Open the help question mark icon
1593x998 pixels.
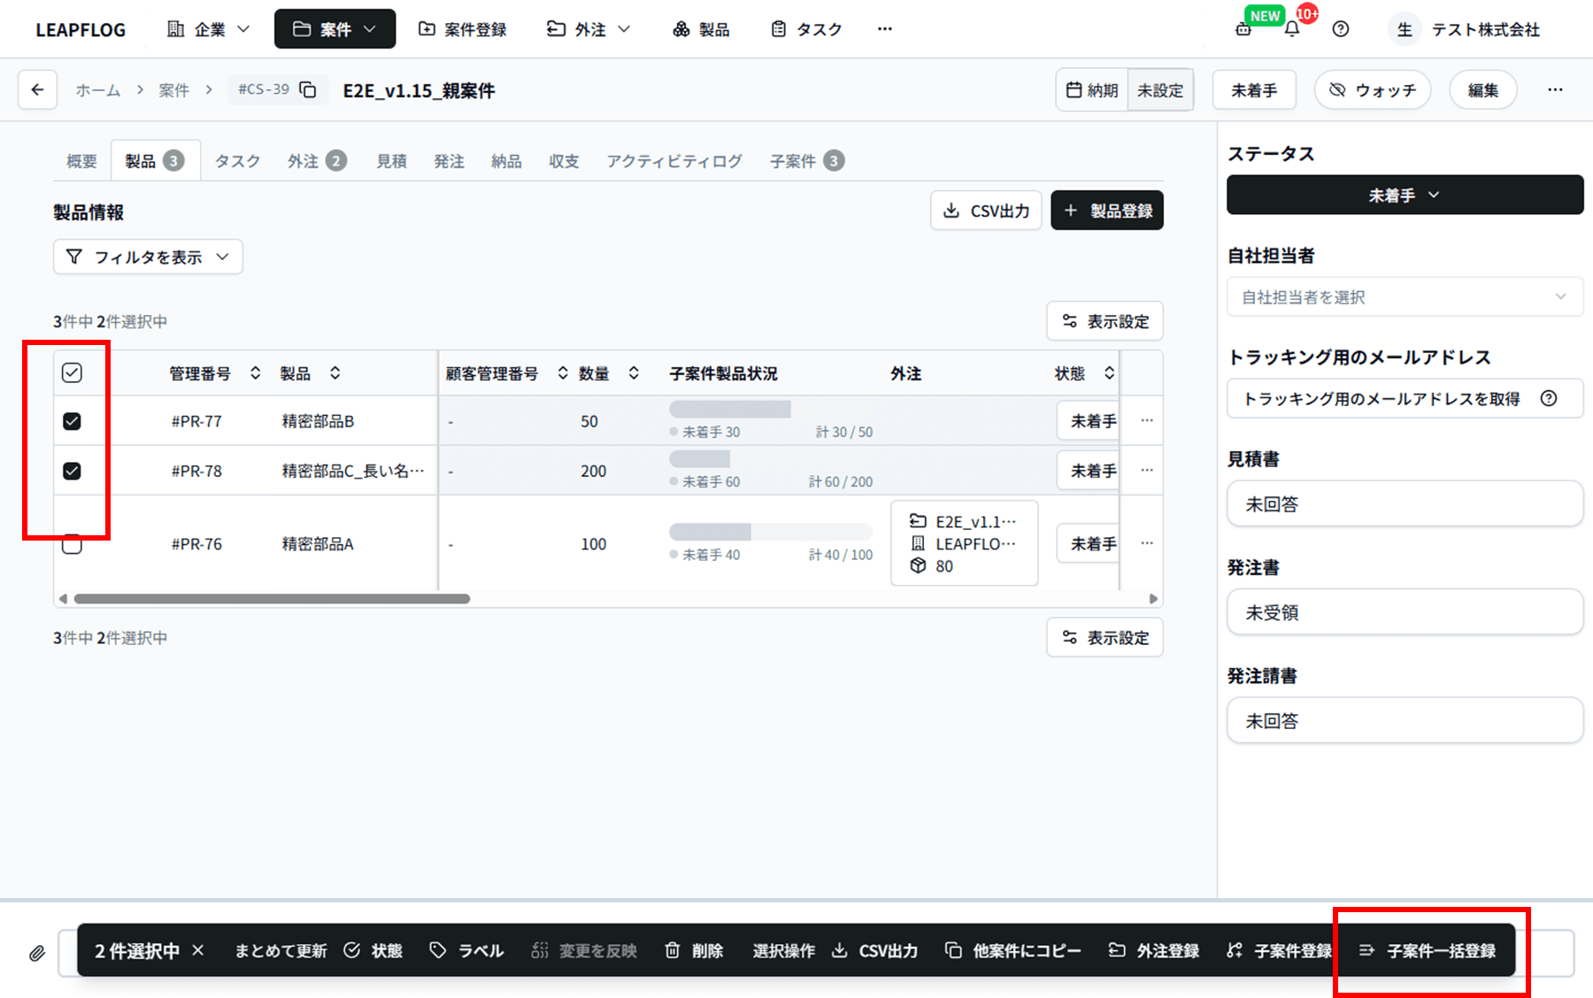[1341, 28]
